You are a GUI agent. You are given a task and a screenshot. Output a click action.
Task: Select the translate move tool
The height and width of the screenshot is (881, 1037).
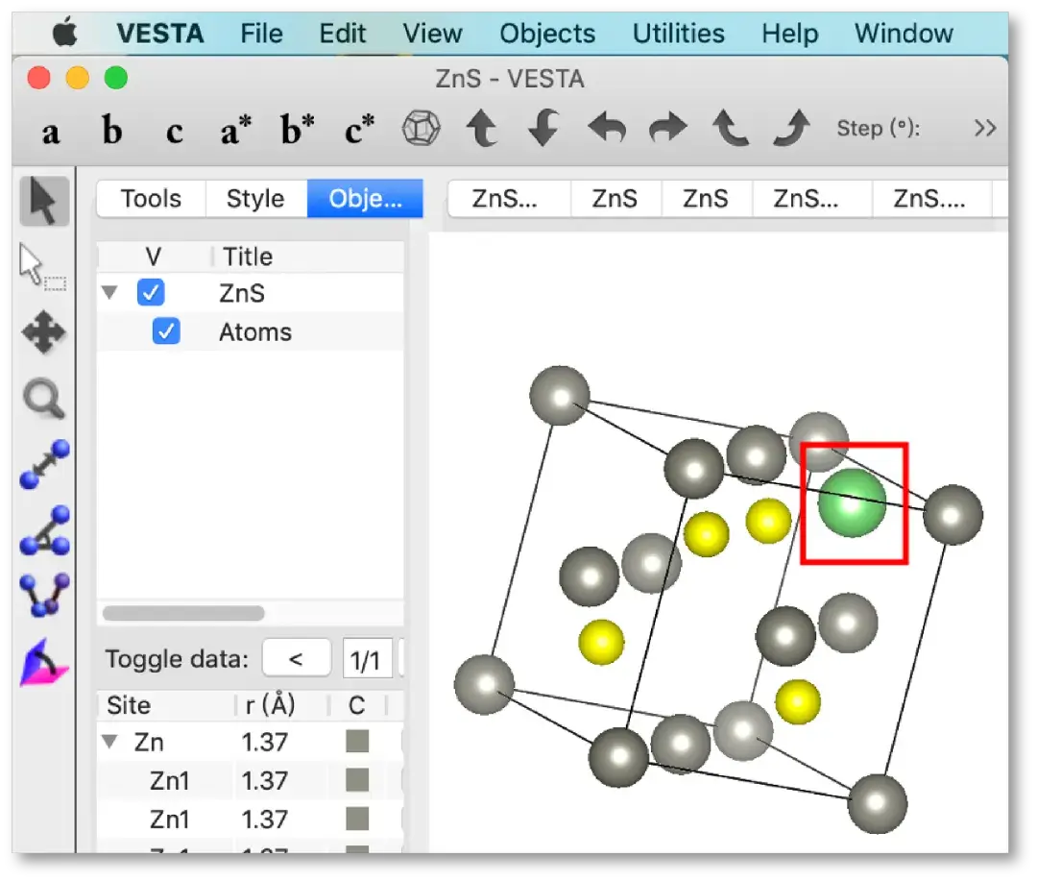tap(43, 331)
